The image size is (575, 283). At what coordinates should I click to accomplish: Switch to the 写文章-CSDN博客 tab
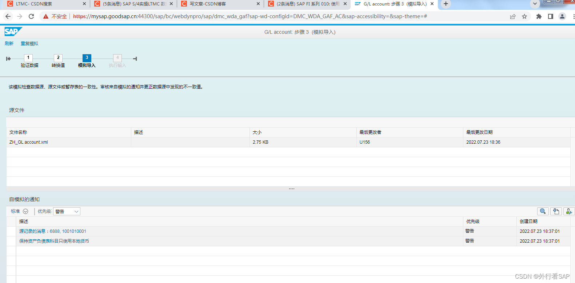pos(220,4)
